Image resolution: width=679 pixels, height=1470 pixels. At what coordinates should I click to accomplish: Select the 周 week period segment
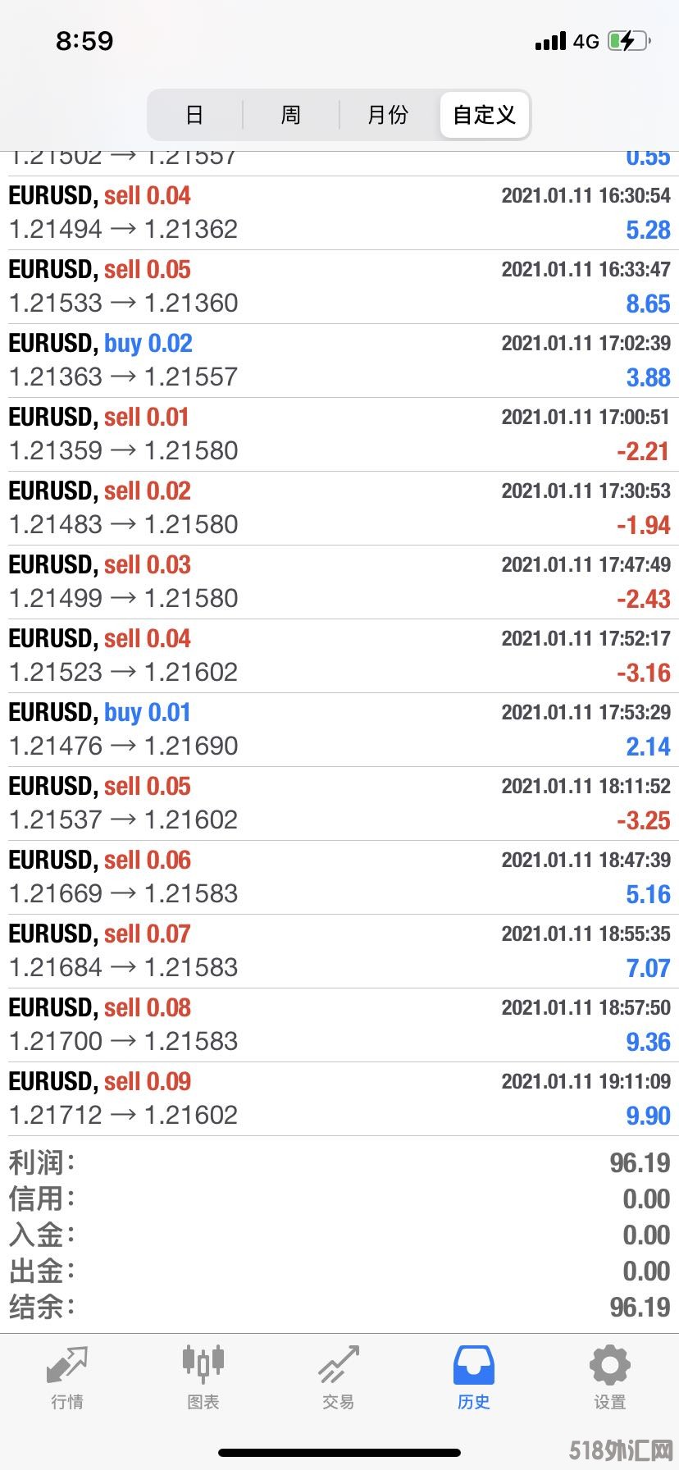coord(291,115)
